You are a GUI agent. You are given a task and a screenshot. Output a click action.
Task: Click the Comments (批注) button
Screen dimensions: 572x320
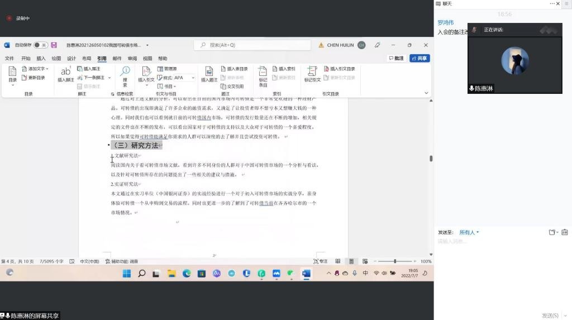pos(396,58)
